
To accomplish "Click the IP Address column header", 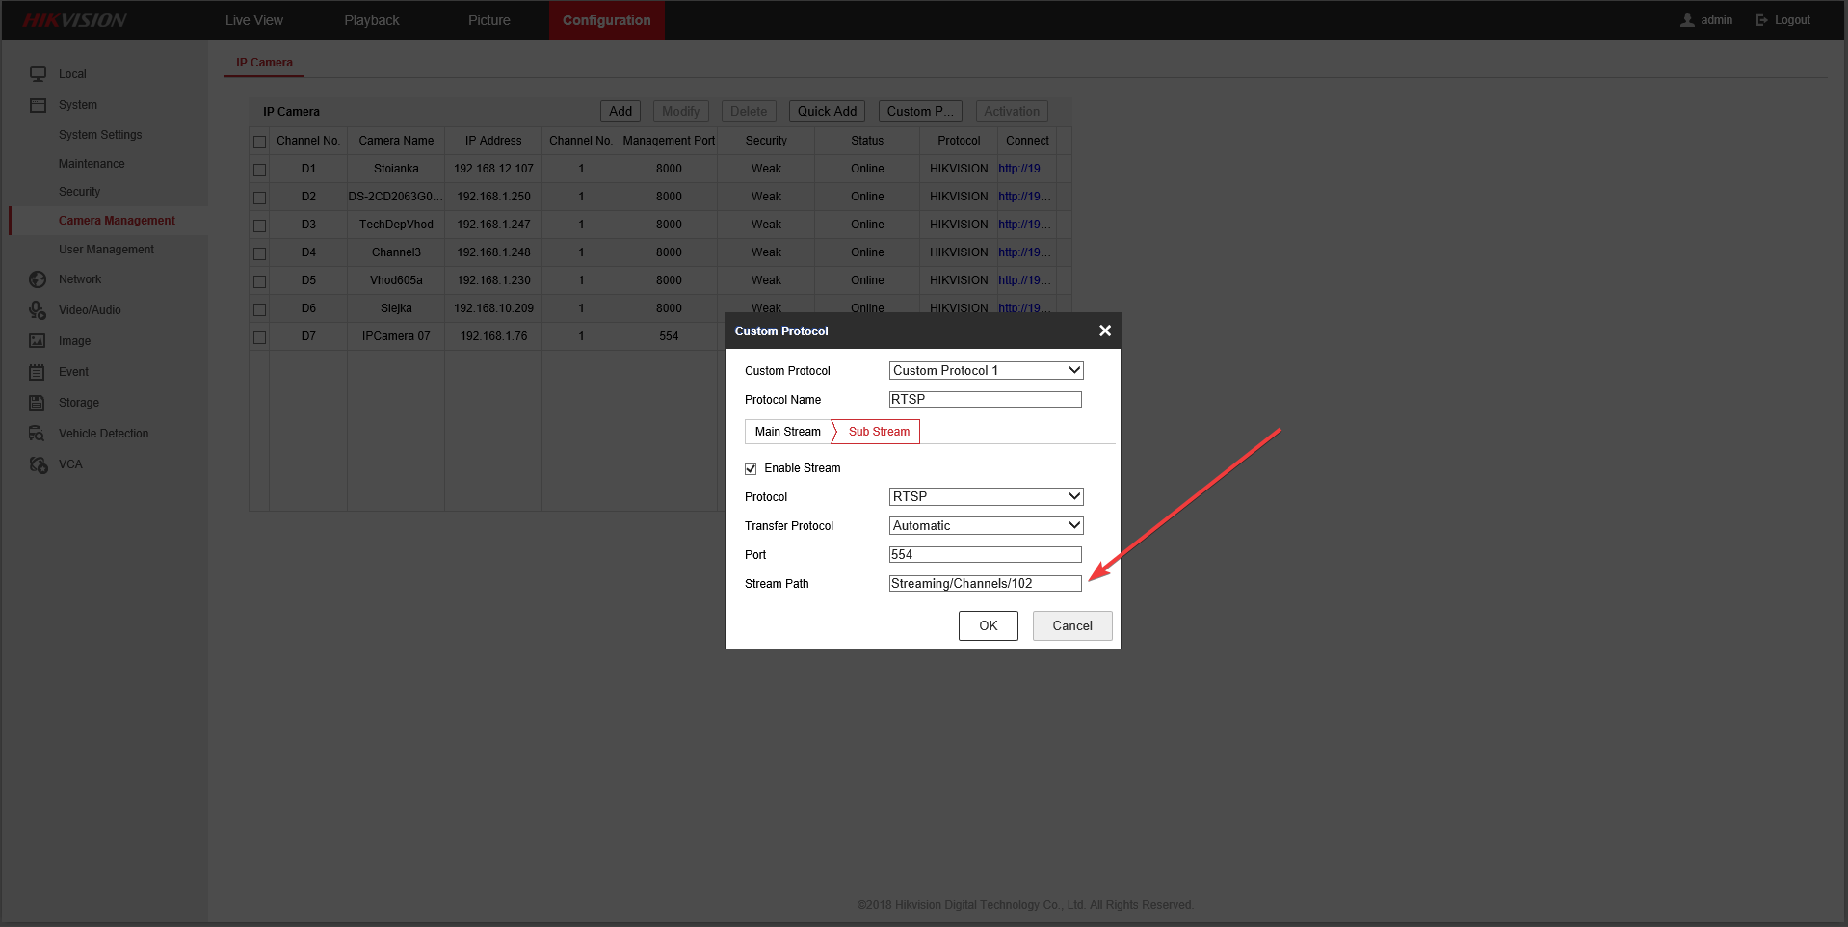I will tap(493, 141).
